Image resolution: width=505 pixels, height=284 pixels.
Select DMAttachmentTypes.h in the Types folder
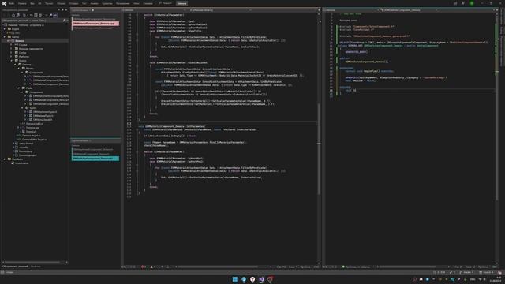45,112
